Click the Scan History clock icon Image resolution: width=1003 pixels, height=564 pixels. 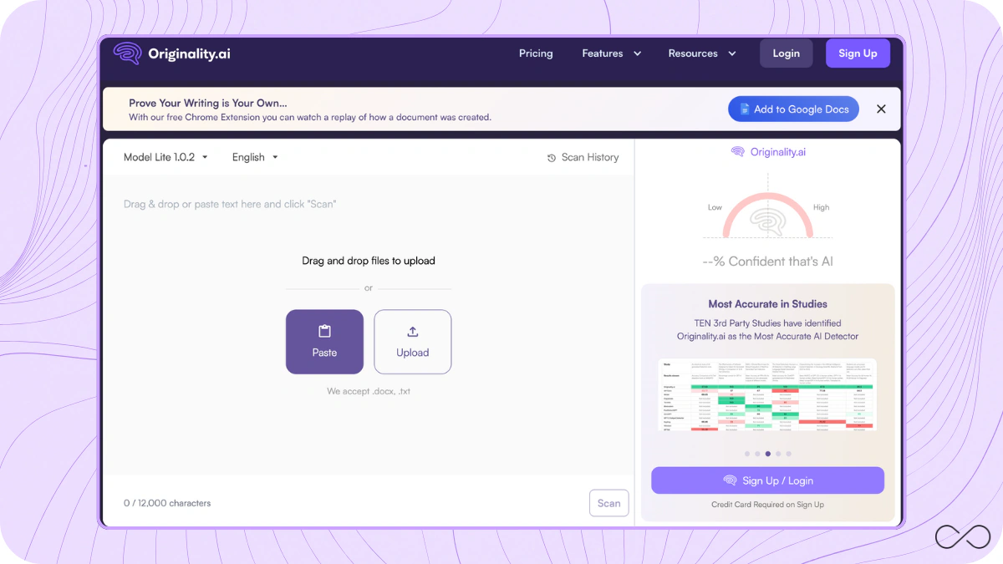point(552,158)
